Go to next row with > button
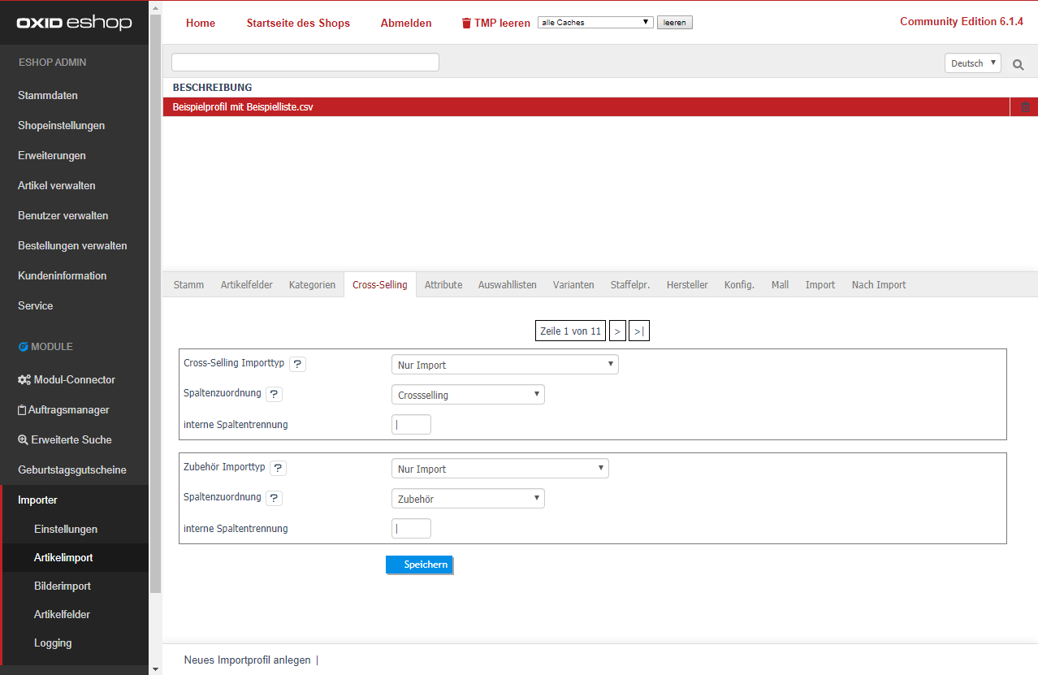Image resolution: width=1038 pixels, height=675 pixels. [617, 331]
